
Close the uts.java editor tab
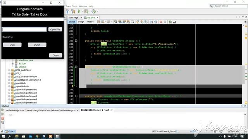pos(98,17)
